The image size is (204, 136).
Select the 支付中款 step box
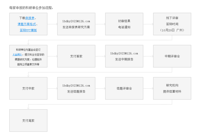pyautogui.click(x=28, y=88)
